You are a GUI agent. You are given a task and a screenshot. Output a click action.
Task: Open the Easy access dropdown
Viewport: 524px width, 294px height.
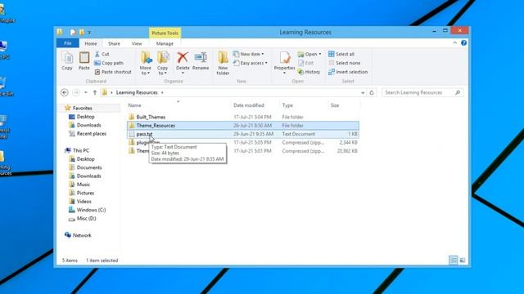251,63
